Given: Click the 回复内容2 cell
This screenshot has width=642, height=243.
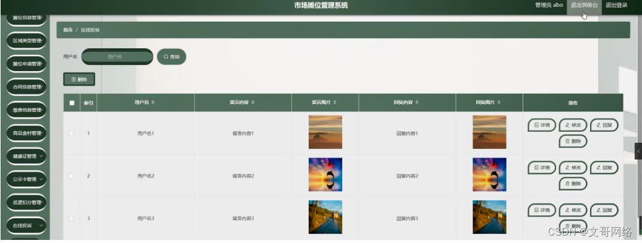Looking at the screenshot, I should click(407, 176).
